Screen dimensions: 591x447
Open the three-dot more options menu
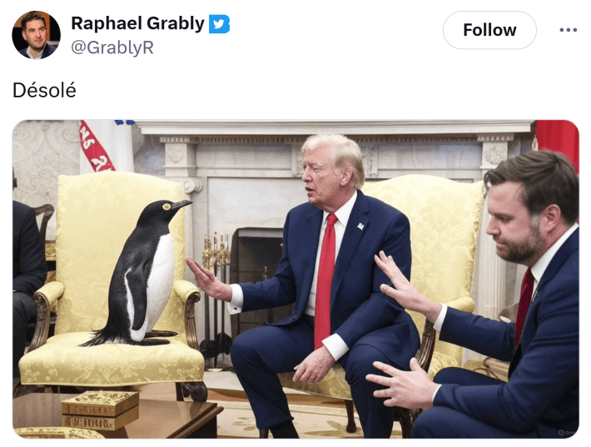[x=568, y=30]
